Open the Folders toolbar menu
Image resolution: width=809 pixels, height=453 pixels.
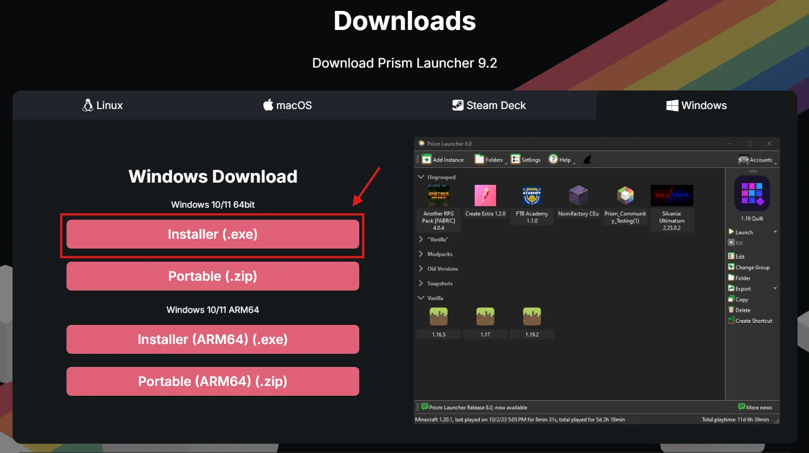490,160
